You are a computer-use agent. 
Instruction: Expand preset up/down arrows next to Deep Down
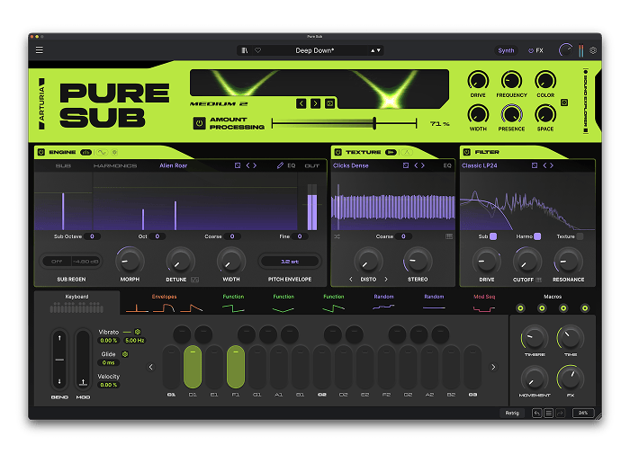click(x=375, y=50)
